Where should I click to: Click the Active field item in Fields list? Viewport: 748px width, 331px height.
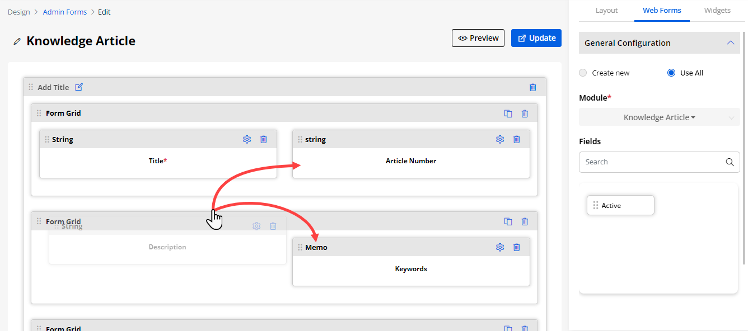coord(620,206)
